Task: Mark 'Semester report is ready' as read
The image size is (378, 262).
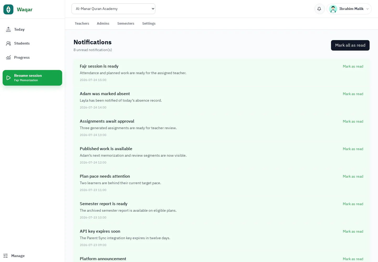Action: [353, 204]
